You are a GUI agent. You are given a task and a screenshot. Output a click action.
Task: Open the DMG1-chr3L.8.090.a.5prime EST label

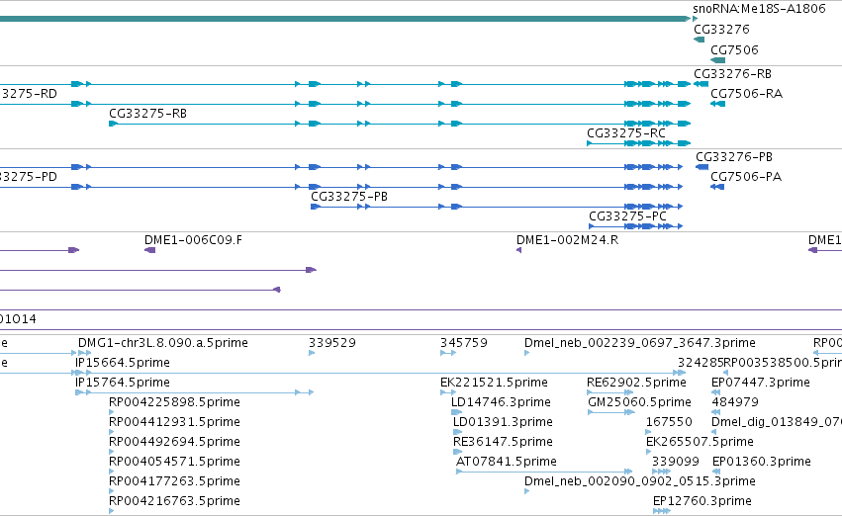[162, 343]
